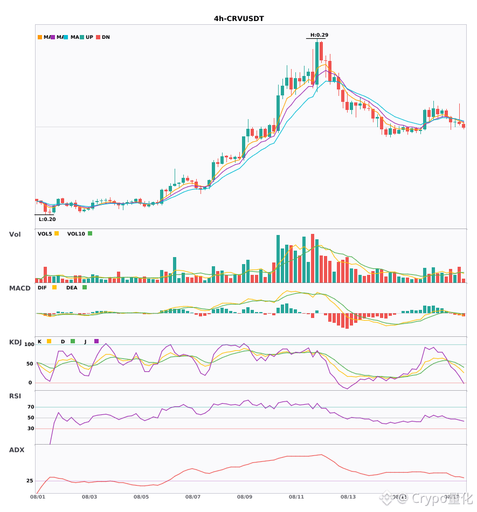Click the green DEA legend swatch
The height and width of the screenshot is (512, 477).
85,287
